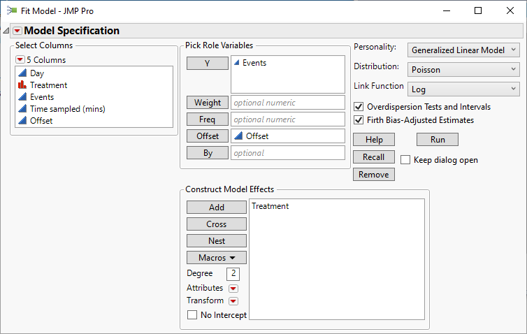Click the nominal icon beside Treatment column
Viewport: 527px width, 334px height.
22,85
